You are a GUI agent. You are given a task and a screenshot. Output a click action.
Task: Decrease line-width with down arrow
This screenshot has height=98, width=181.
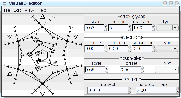point(129,92)
